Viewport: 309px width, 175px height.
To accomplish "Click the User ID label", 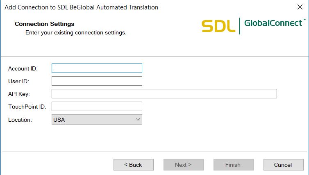I will tap(18, 81).
